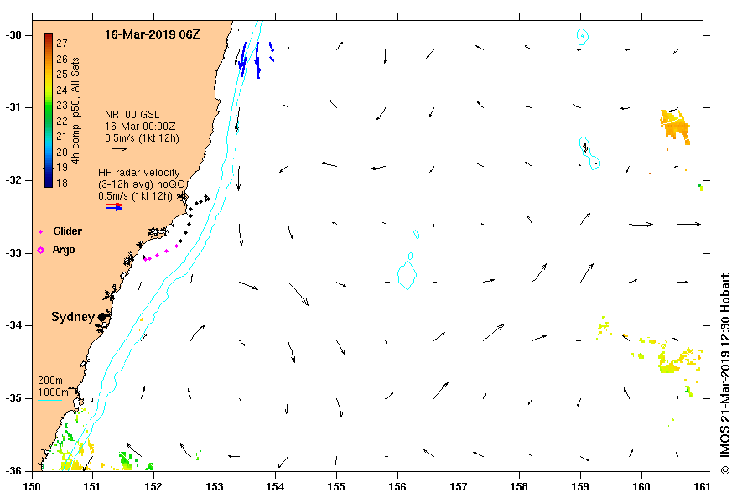Click the long eastward arrow near 160.8E 32.6S
The height and width of the screenshot is (503, 737).
click(x=689, y=224)
